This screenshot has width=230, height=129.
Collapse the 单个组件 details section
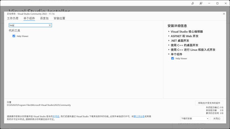tap(169, 54)
